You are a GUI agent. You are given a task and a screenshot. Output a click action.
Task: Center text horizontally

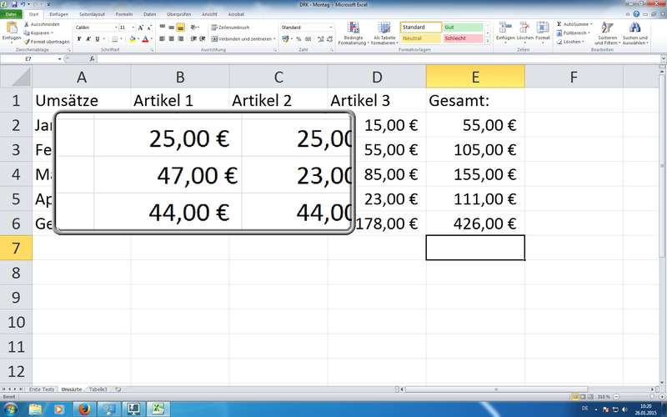(171, 38)
